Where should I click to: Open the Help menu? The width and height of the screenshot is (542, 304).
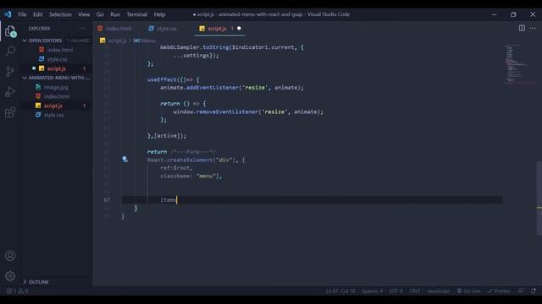point(159,14)
